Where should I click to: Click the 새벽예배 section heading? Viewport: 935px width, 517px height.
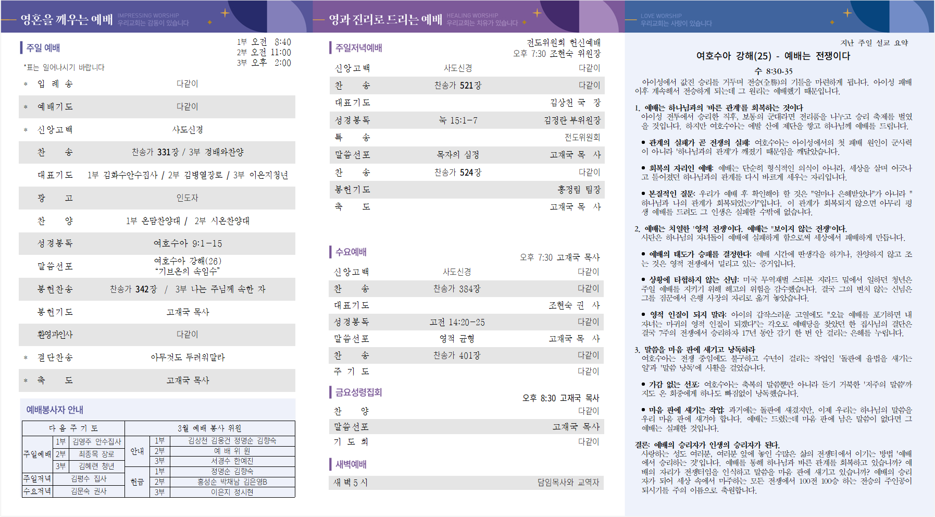(351, 464)
